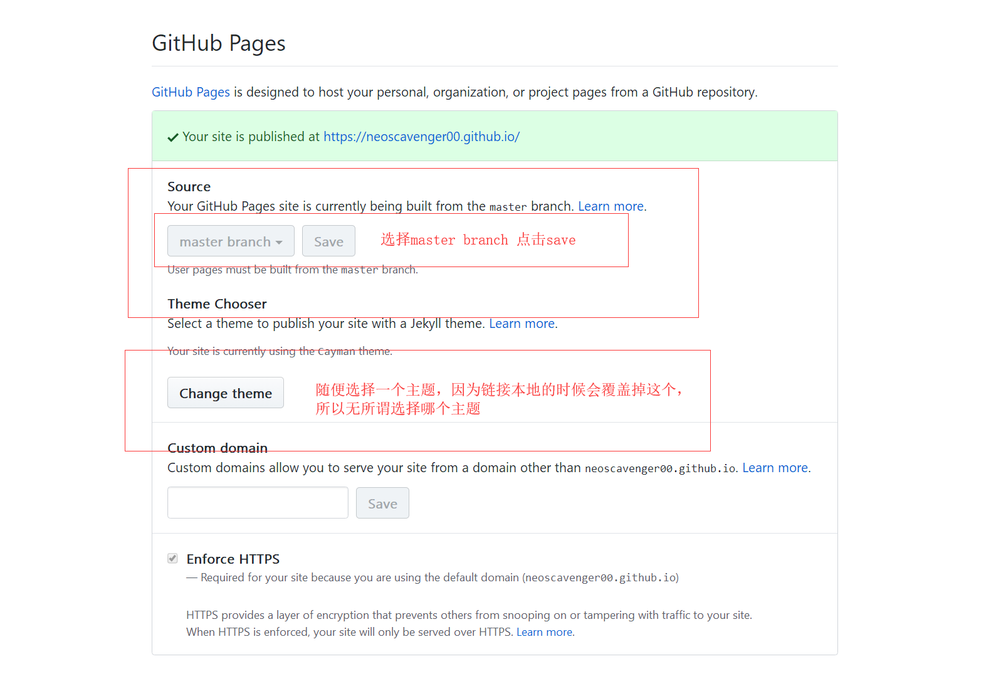Open Learn more link about HTTPS enforcement
The height and width of the screenshot is (691, 991).
(544, 632)
